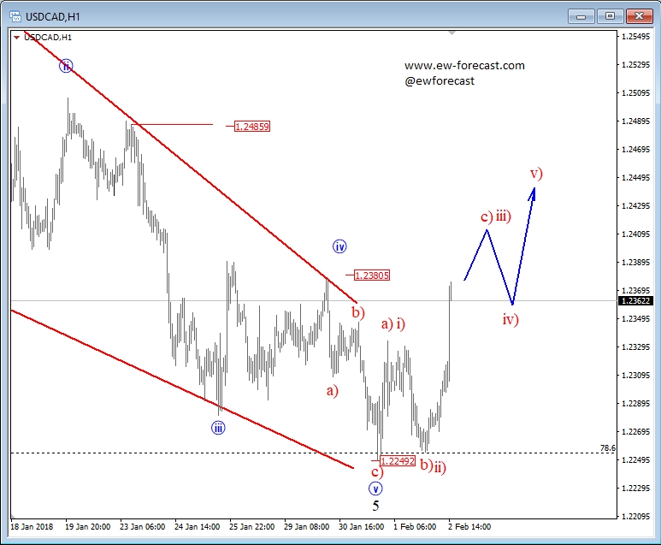The image size is (661, 545).
Task: Click the 1.25495 price axis value
Action: pyautogui.click(x=635, y=37)
